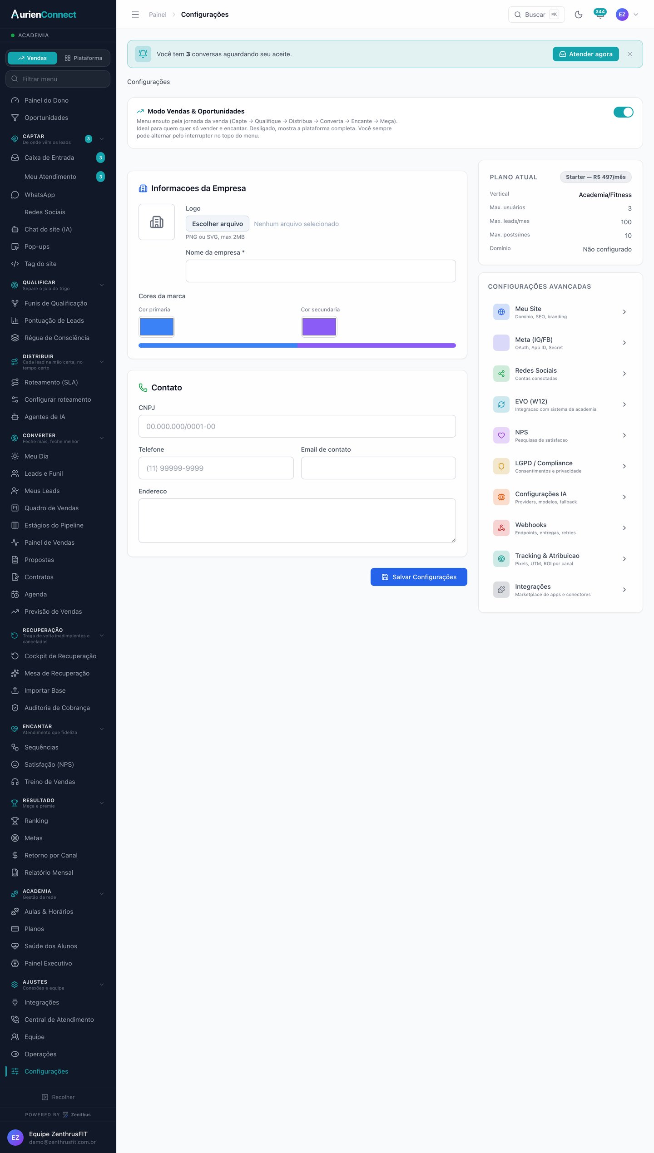The height and width of the screenshot is (1153, 654).
Task: Disable Modo Vendas & Oportunidades switch
Action: (x=623, y=112)
